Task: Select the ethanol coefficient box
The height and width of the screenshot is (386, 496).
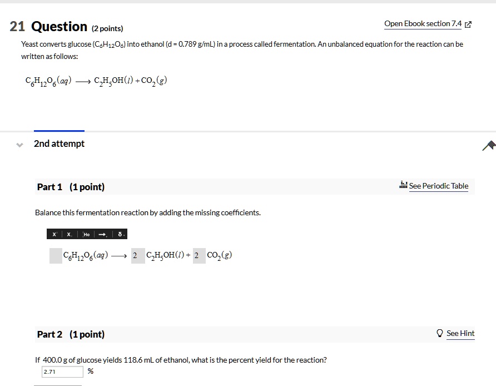Action: pyautogui.click(x=138, y=256)
